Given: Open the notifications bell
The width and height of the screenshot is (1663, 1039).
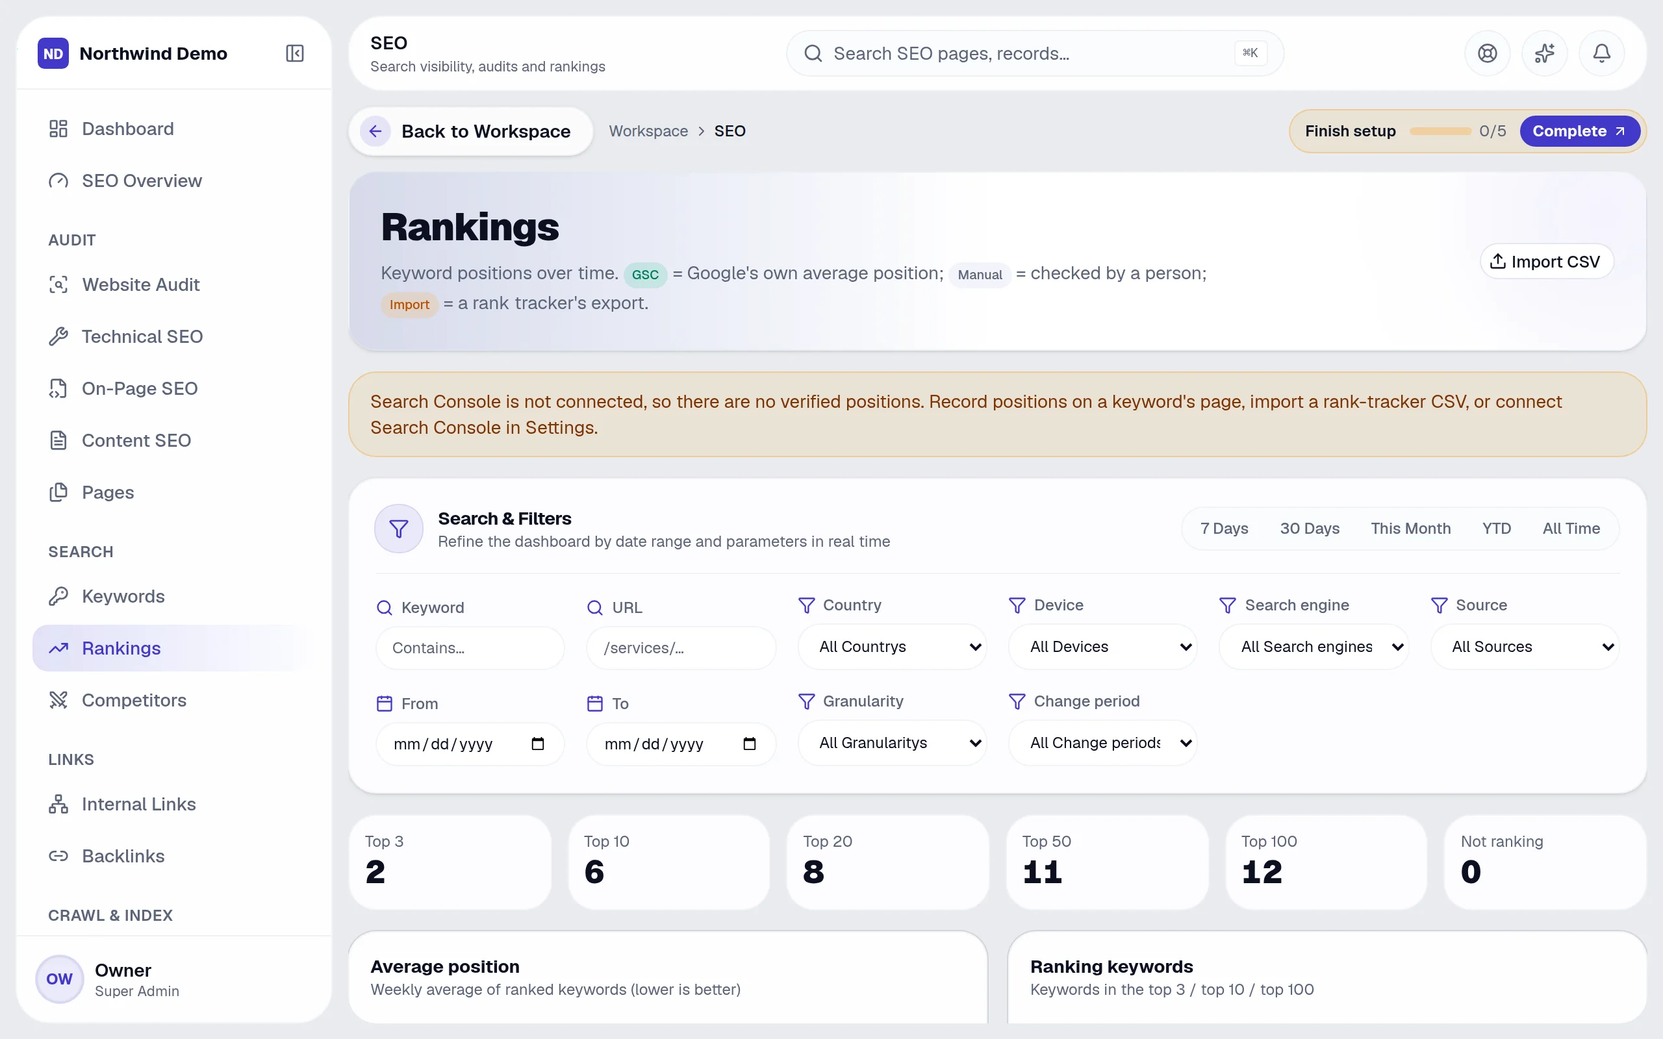Looking at the screenshot, I should [x=1601, y=53].
